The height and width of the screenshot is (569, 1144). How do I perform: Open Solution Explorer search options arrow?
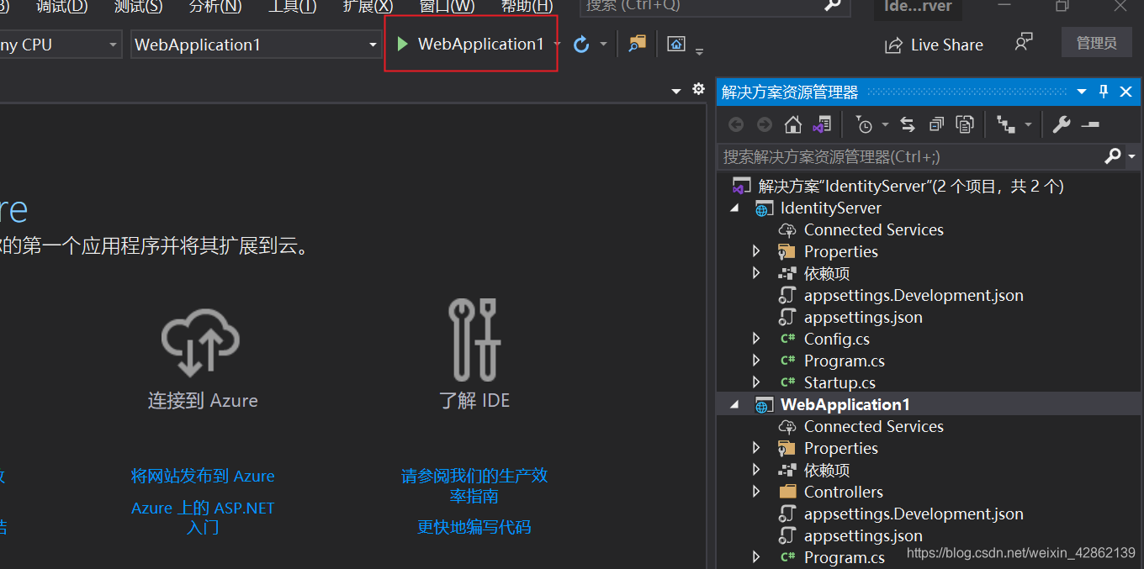(1131, 156)
